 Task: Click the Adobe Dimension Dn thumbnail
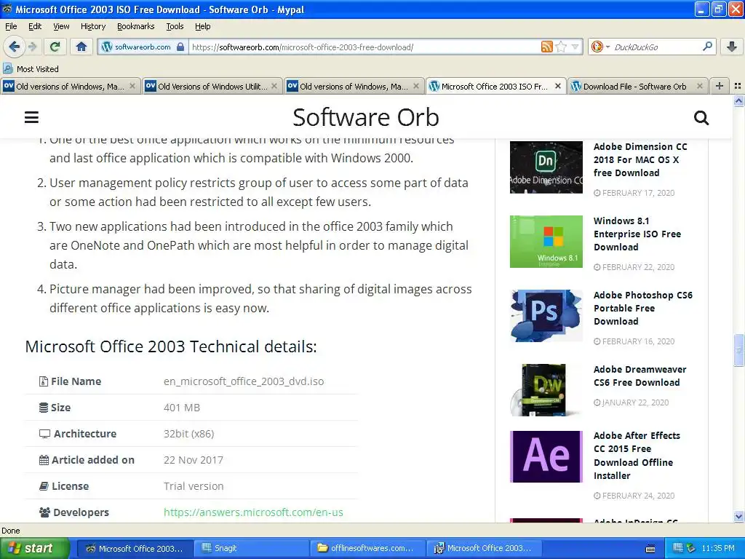[x=546, y=167]
